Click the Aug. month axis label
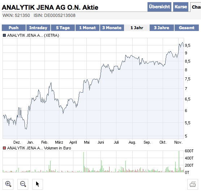 [x=132, y=142]
